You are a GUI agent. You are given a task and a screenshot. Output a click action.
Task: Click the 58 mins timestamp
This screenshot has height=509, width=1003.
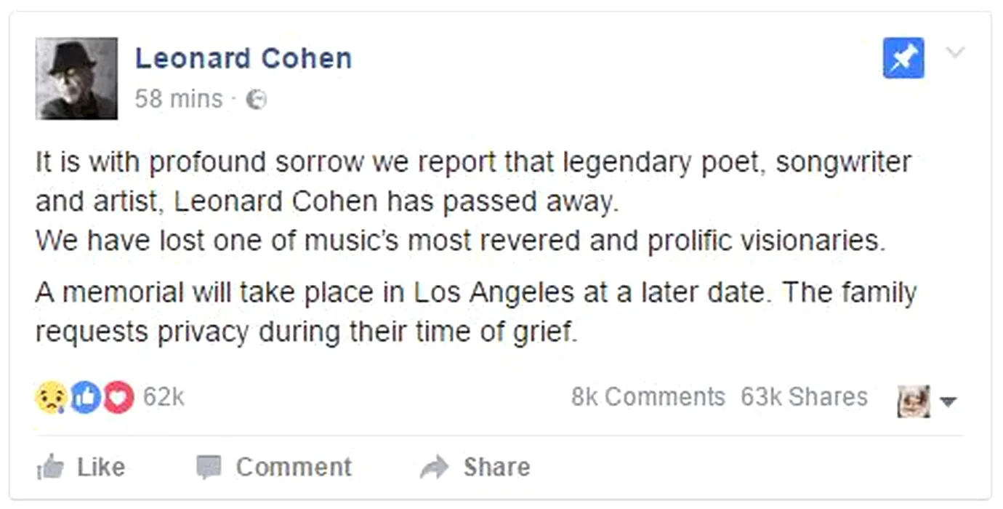click(179, 99)
